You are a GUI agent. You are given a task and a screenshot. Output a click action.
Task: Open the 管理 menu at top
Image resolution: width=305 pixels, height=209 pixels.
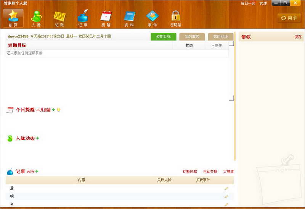(x=263, y=3)
